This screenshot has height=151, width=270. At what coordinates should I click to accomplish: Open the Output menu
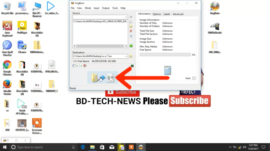(106, 8)
